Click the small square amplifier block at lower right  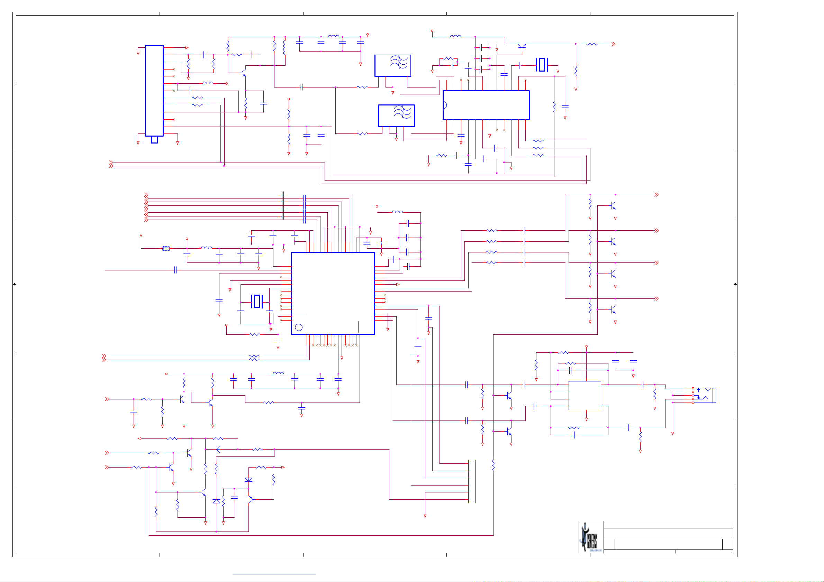(585, 396)
